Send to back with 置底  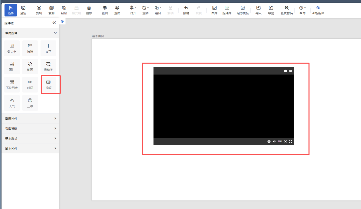tap(117, 10)
